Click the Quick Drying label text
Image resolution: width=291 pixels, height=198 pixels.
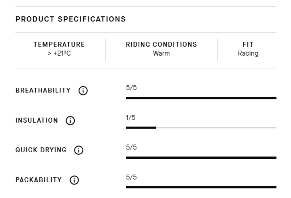pos(41,150)
